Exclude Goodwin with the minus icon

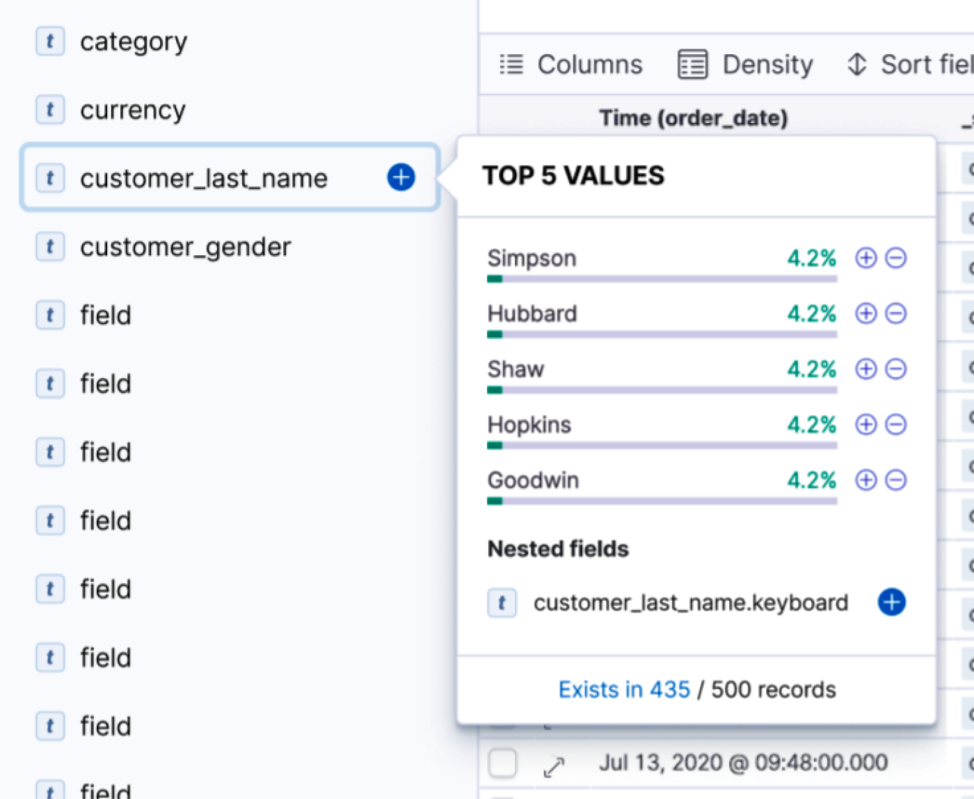coord(896,480)
